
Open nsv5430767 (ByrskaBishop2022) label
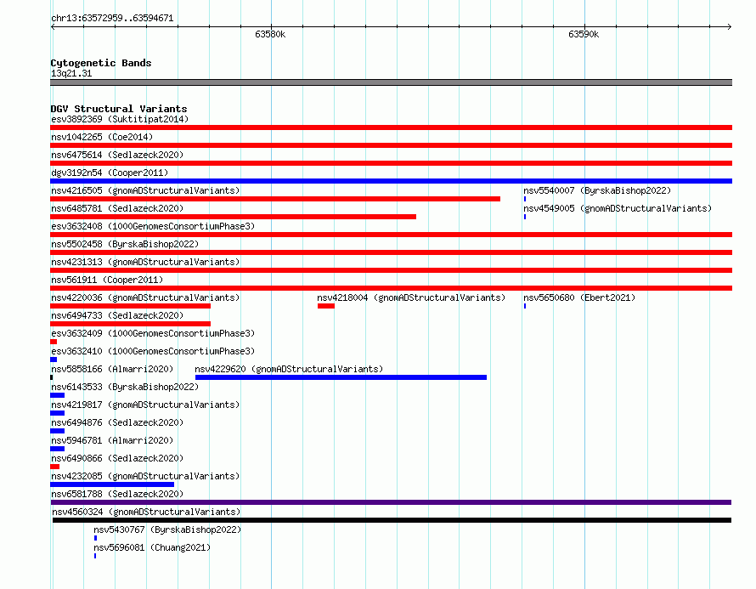[167, 530]
